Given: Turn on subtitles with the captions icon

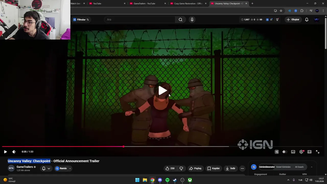Looking at the screenshot, I should [x=293, y=152].
